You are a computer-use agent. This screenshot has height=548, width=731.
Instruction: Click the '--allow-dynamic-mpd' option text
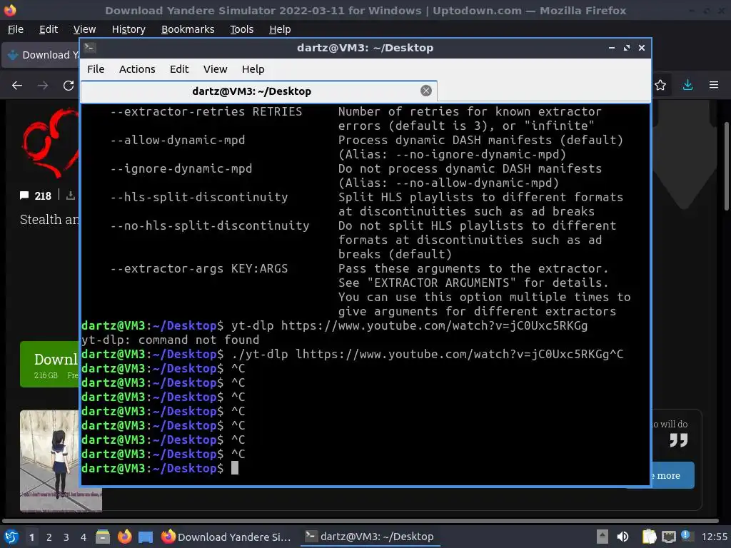[x=178, y=141]
